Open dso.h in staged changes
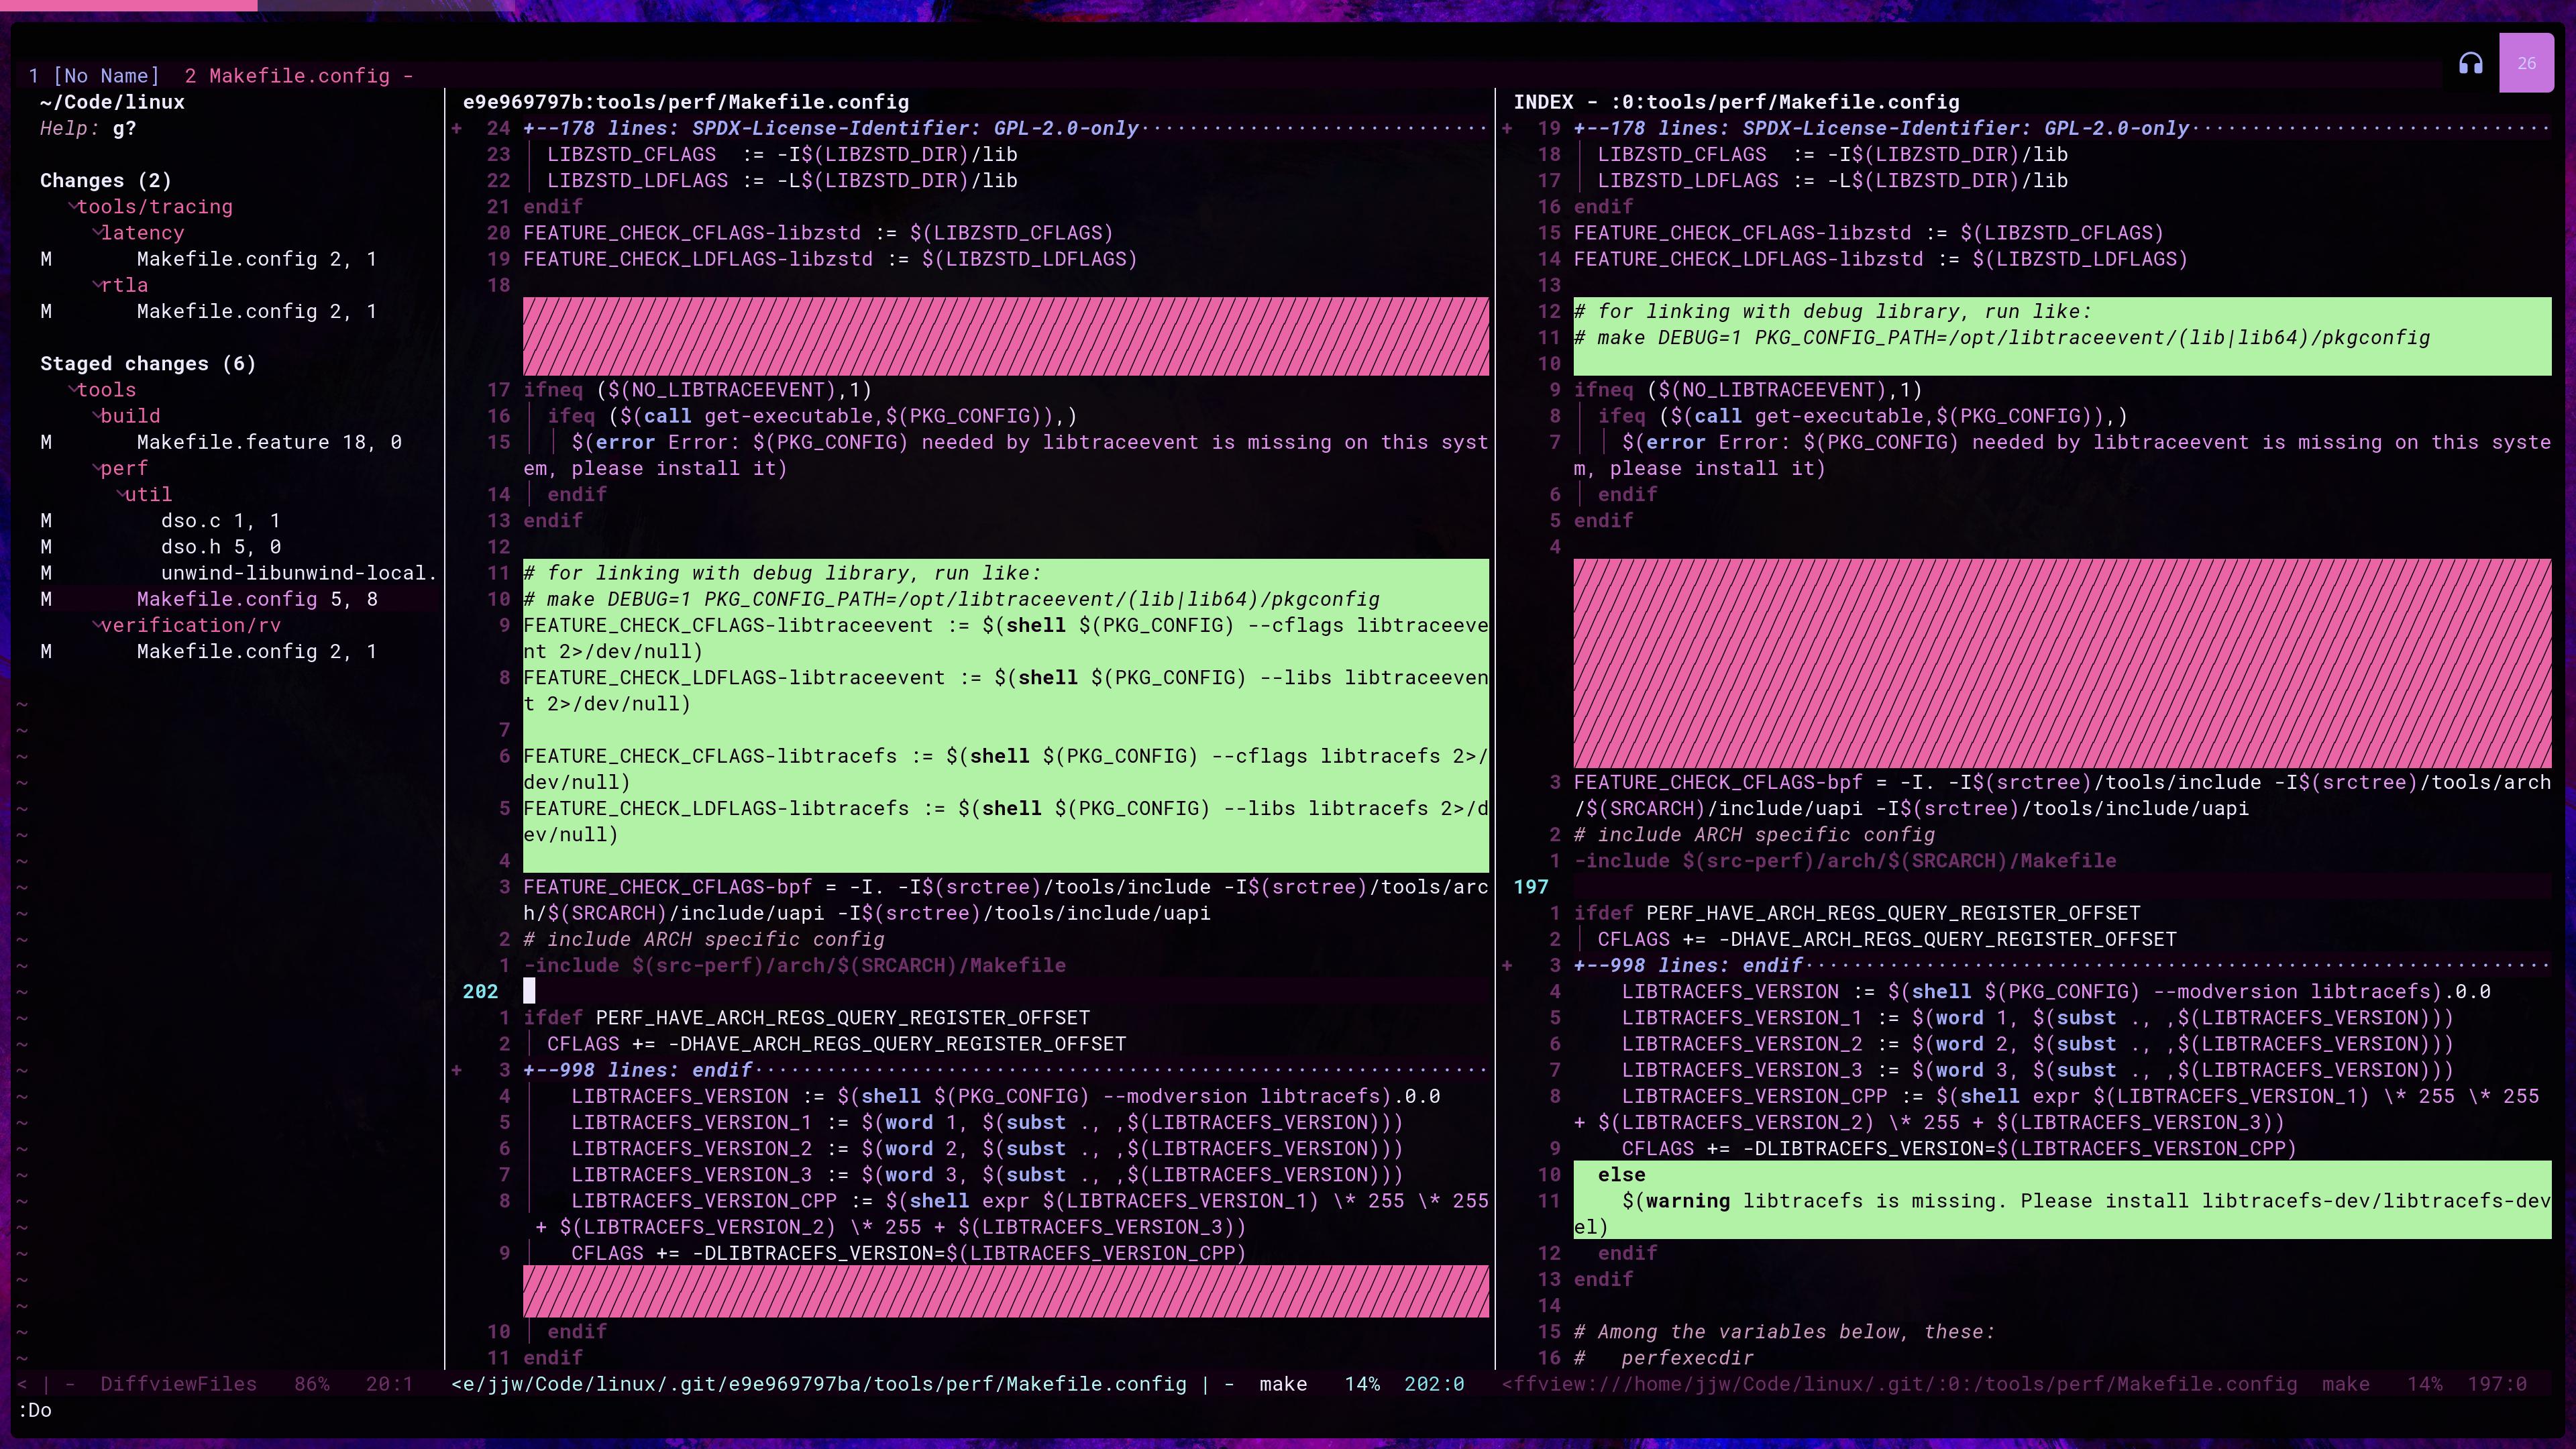 (x=190, y=547)
